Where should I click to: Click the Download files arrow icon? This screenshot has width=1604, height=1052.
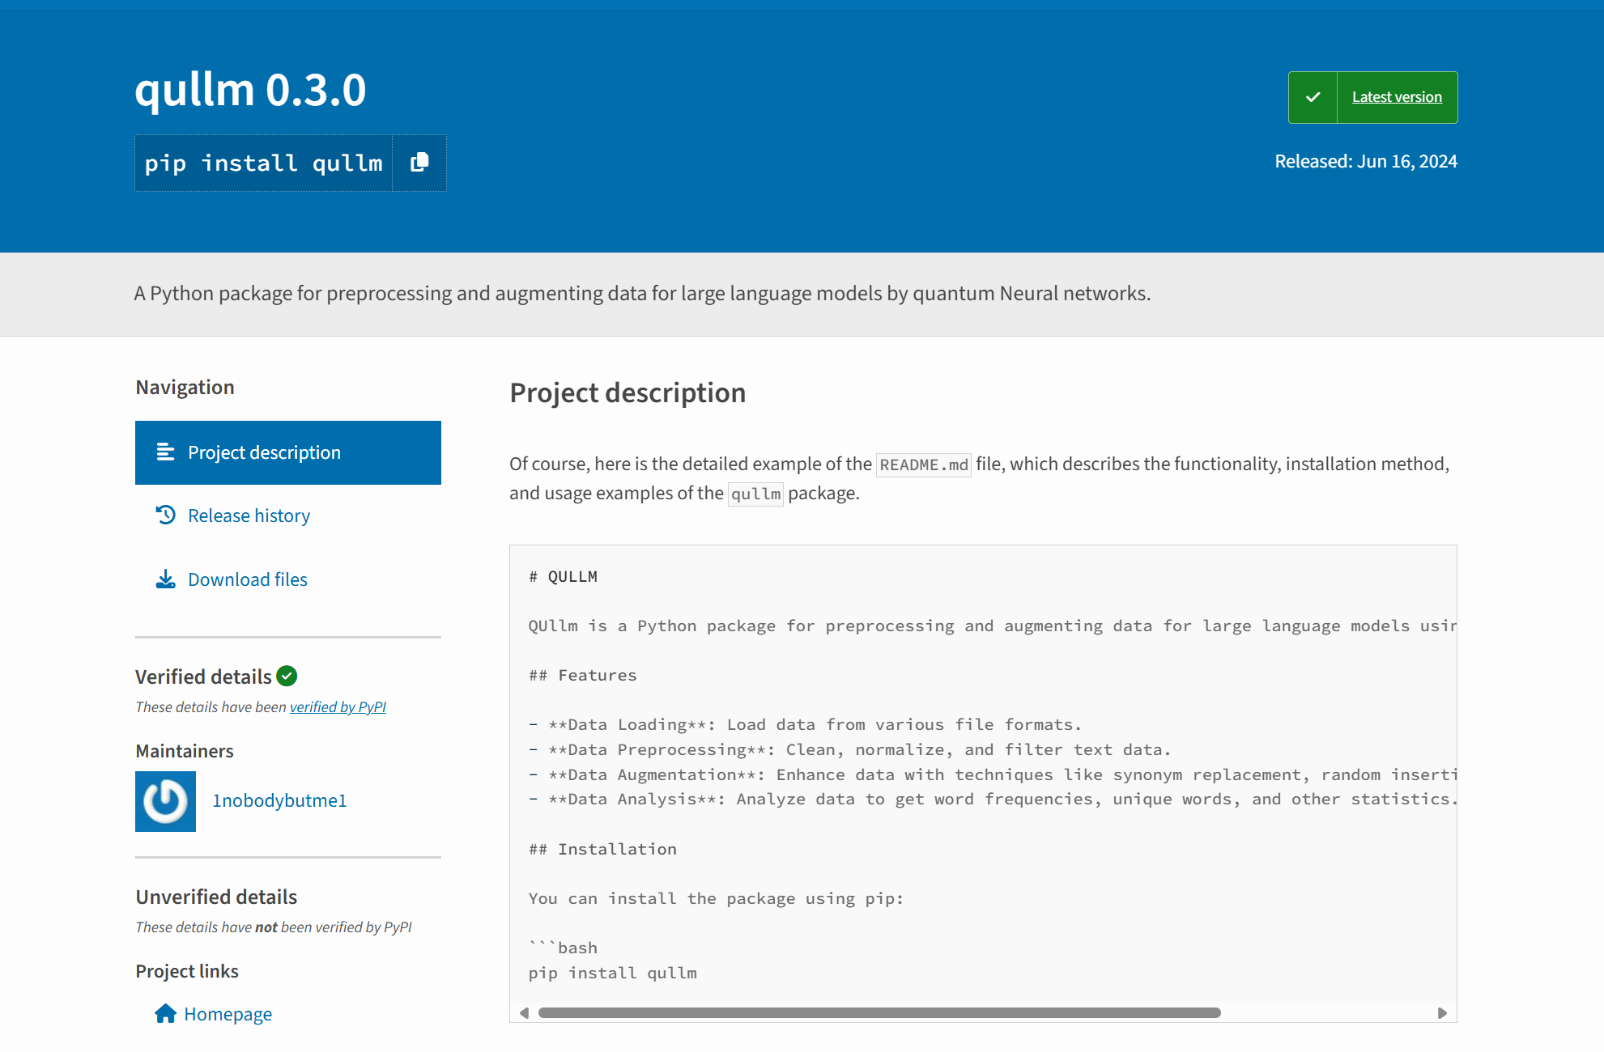(x=166, y=579)
